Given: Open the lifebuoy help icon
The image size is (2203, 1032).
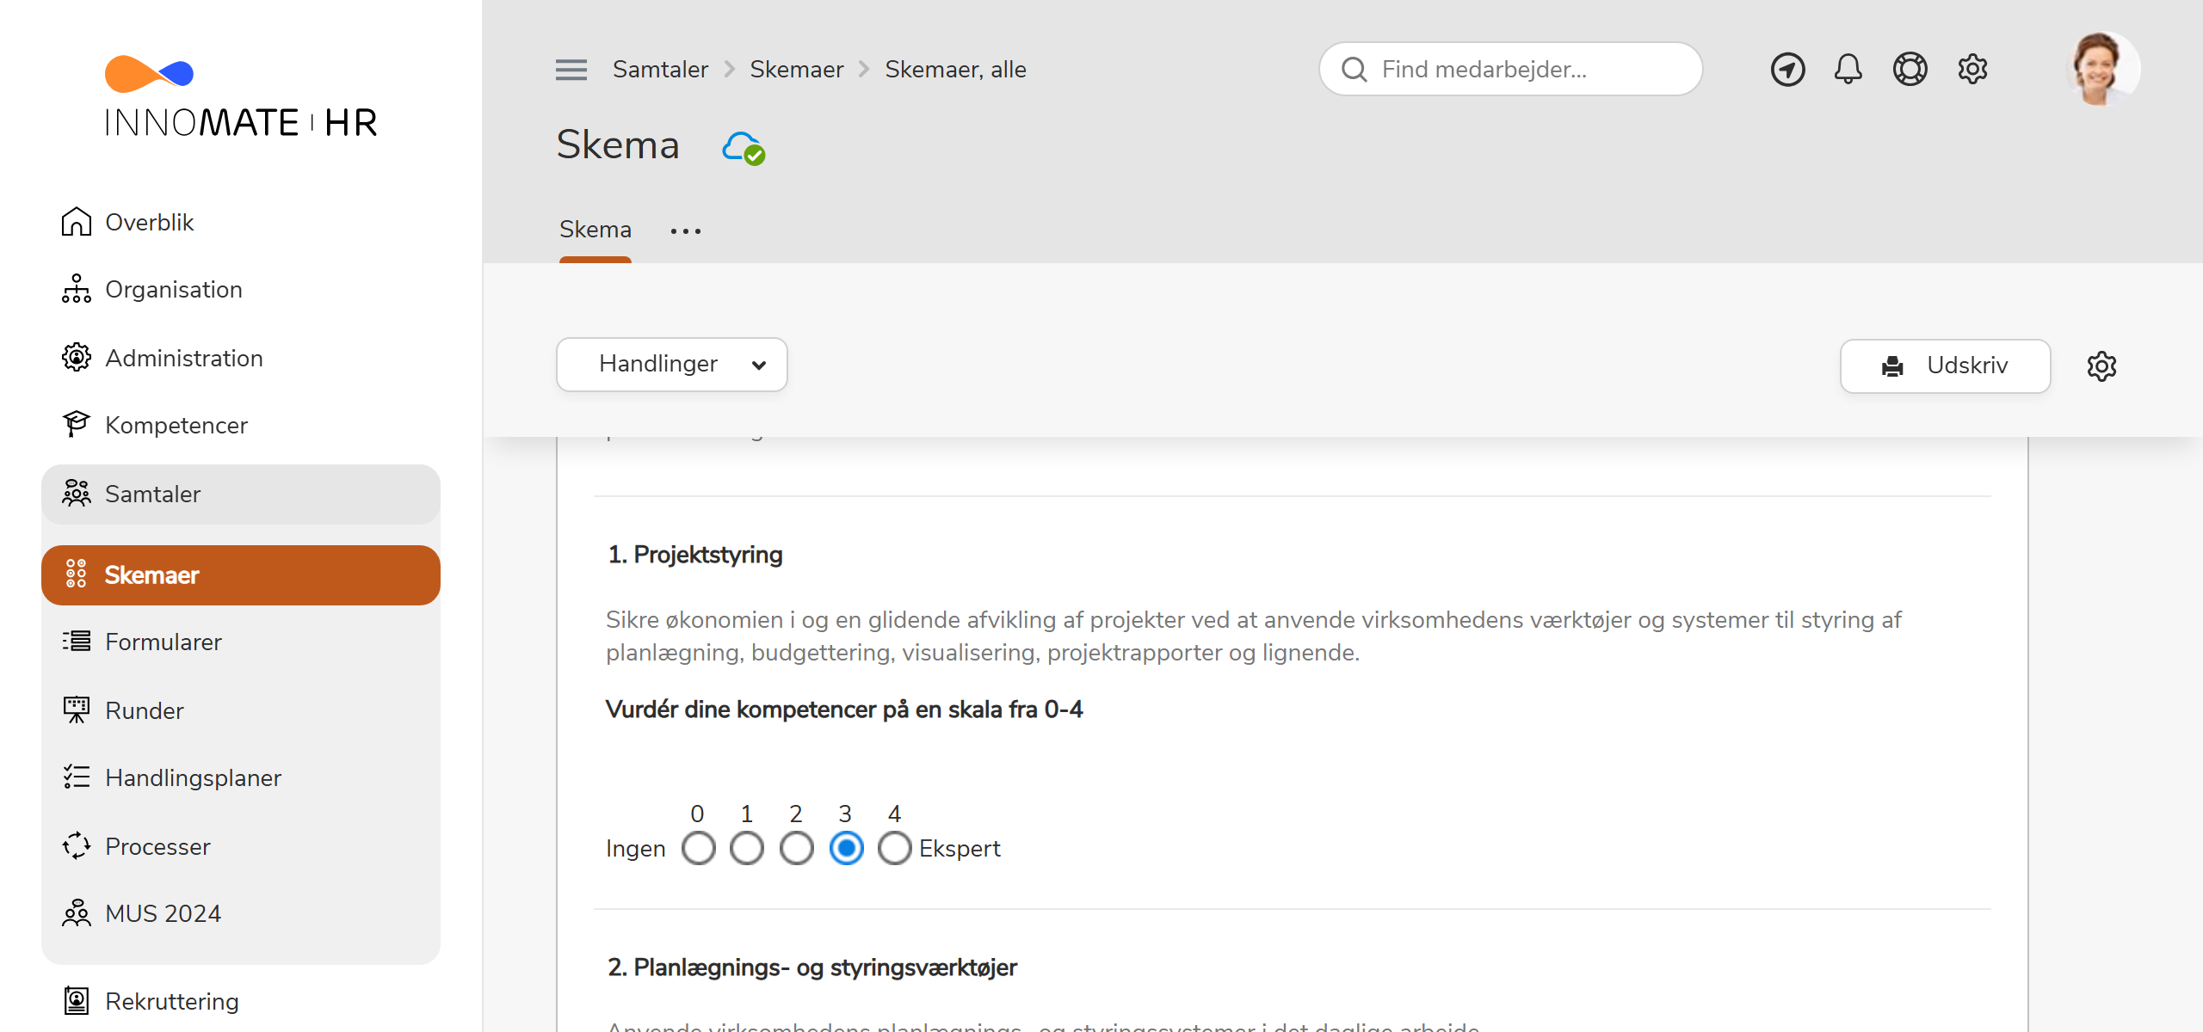Looking at the screenshot, I should (1910, 70).
